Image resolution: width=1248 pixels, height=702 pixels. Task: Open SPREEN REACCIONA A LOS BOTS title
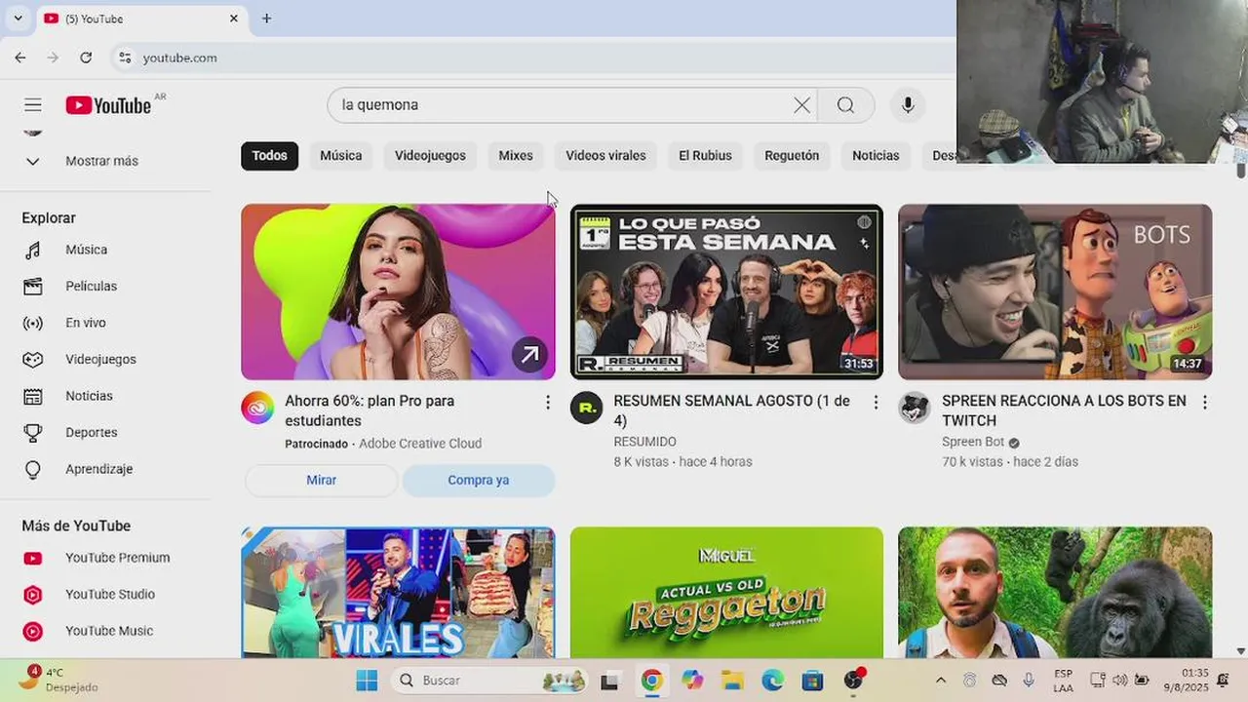1064,410
